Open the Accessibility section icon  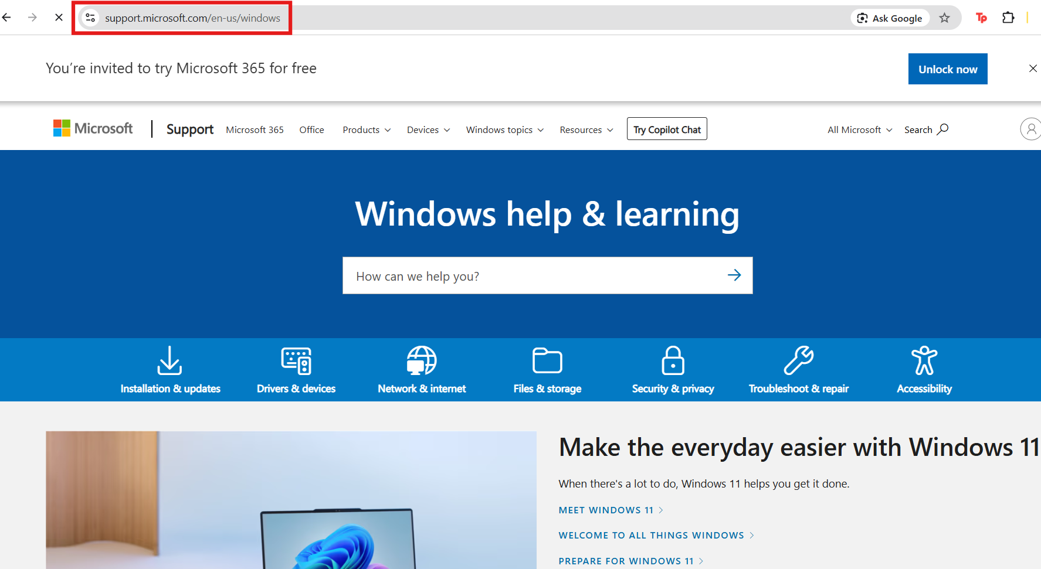point(924,361)
